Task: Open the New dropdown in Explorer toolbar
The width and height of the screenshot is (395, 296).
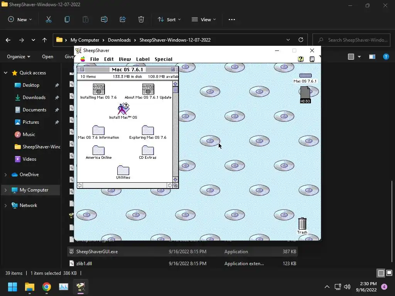Action: point(20,19)
